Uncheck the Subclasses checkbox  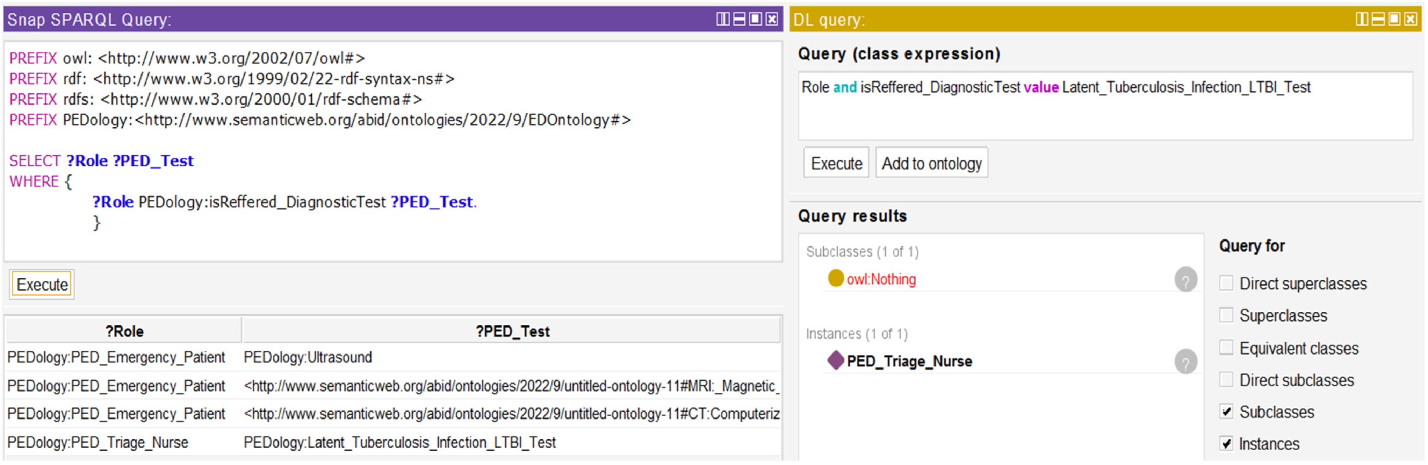coord(1226,412)
